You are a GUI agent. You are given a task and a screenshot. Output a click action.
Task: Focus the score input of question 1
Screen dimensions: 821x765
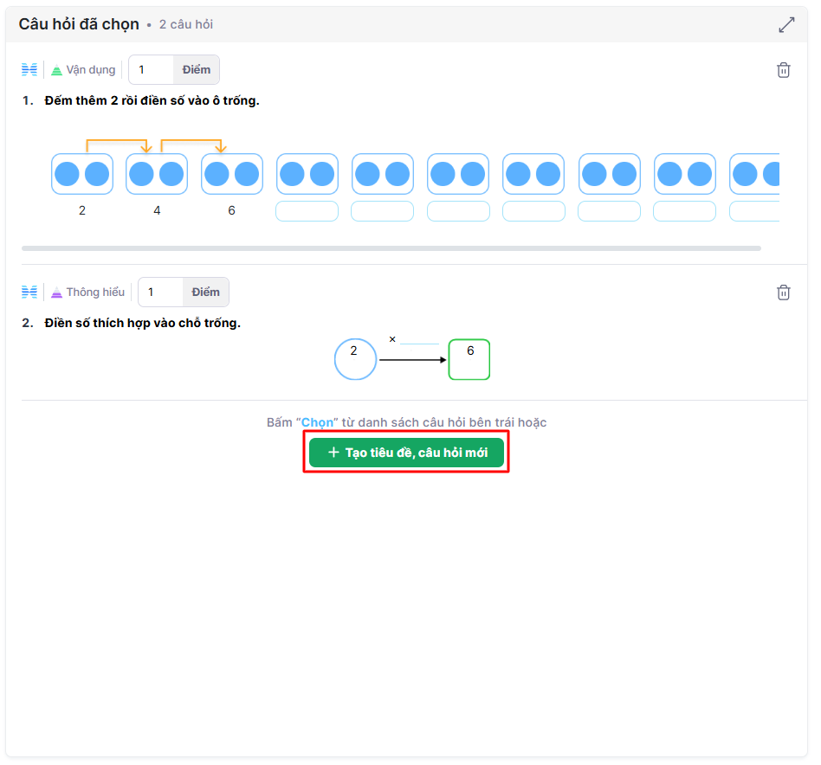[x=152, y=70]
